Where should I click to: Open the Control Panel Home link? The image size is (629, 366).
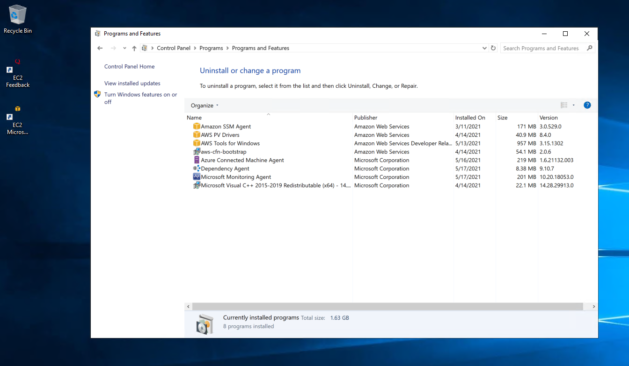click(129, 67)
